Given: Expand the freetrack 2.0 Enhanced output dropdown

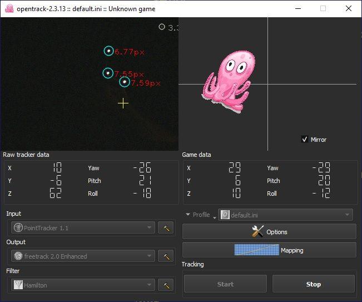Looking at the screenshot, I should [83, 256].
